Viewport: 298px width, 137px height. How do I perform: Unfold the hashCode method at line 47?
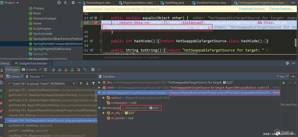[101, 41]
